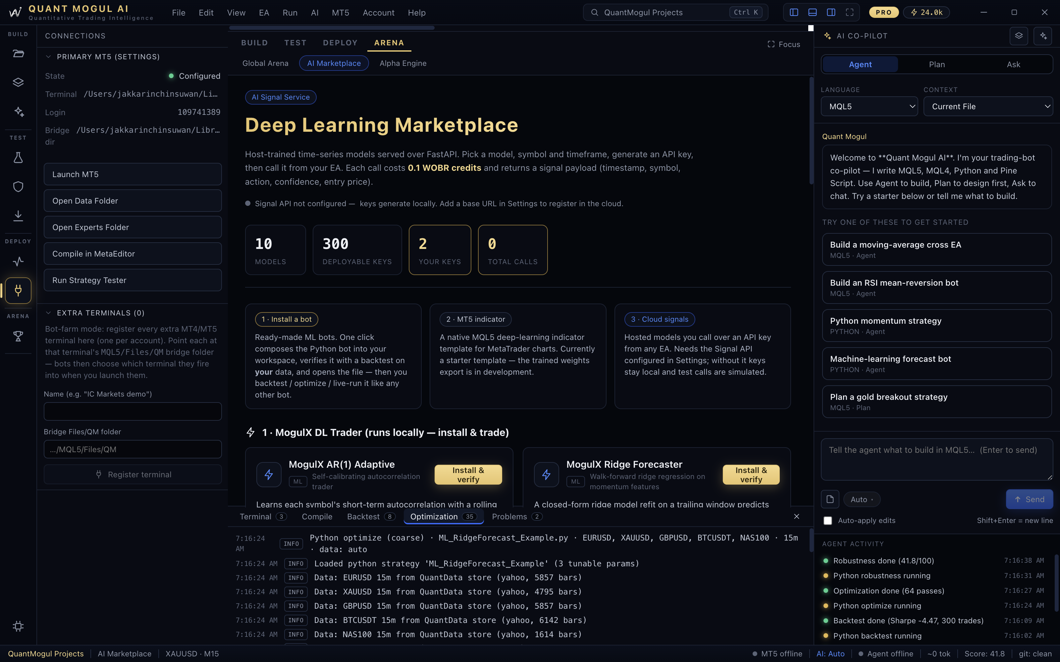Click the Run Strategy Tester button
The width and height of the screenshot is (1060, 662).
pyautogui.click(x=133, y=280)
